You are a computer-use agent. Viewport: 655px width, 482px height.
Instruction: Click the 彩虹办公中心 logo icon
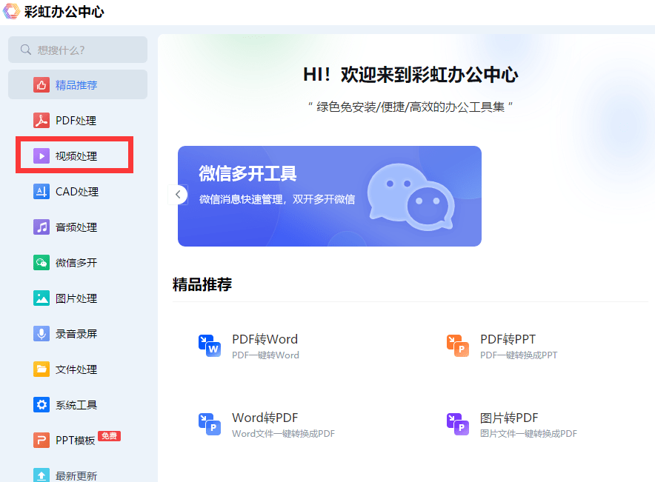(x=11, y=11)
